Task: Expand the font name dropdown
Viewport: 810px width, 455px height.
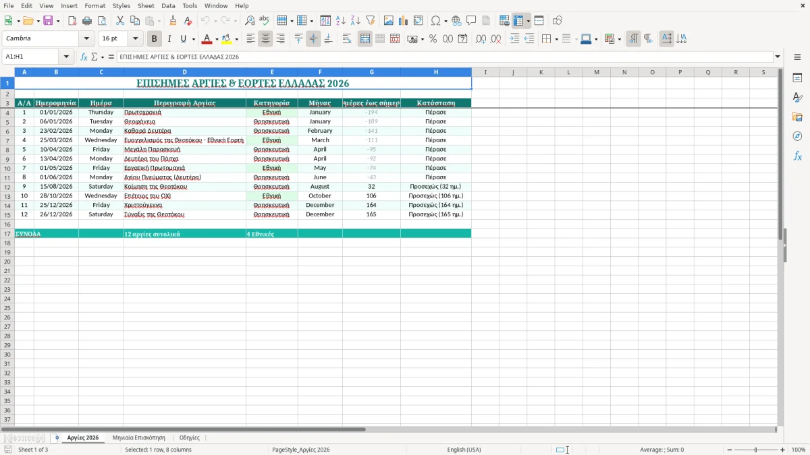Action: tap(86, 39)
